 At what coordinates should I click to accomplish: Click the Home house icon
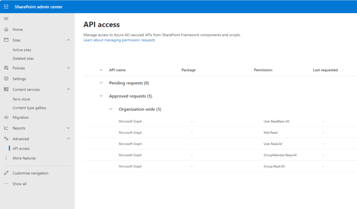pos(6,30)
